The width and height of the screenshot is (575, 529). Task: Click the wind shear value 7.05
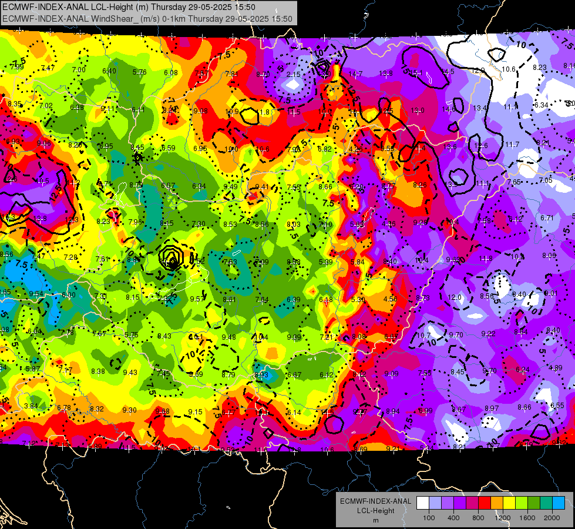(546, 180)
